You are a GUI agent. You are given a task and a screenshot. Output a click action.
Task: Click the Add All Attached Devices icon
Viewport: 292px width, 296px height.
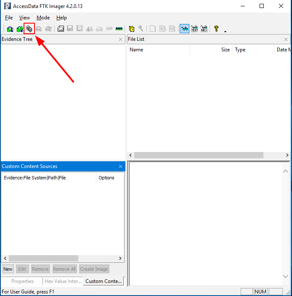[x=19, y=29]
